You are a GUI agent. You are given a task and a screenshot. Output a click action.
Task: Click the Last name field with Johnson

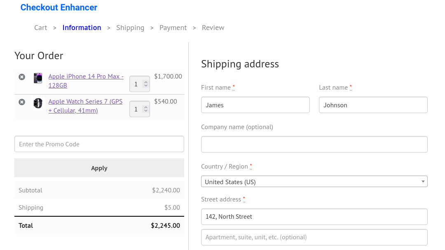[x=373, y=105]
